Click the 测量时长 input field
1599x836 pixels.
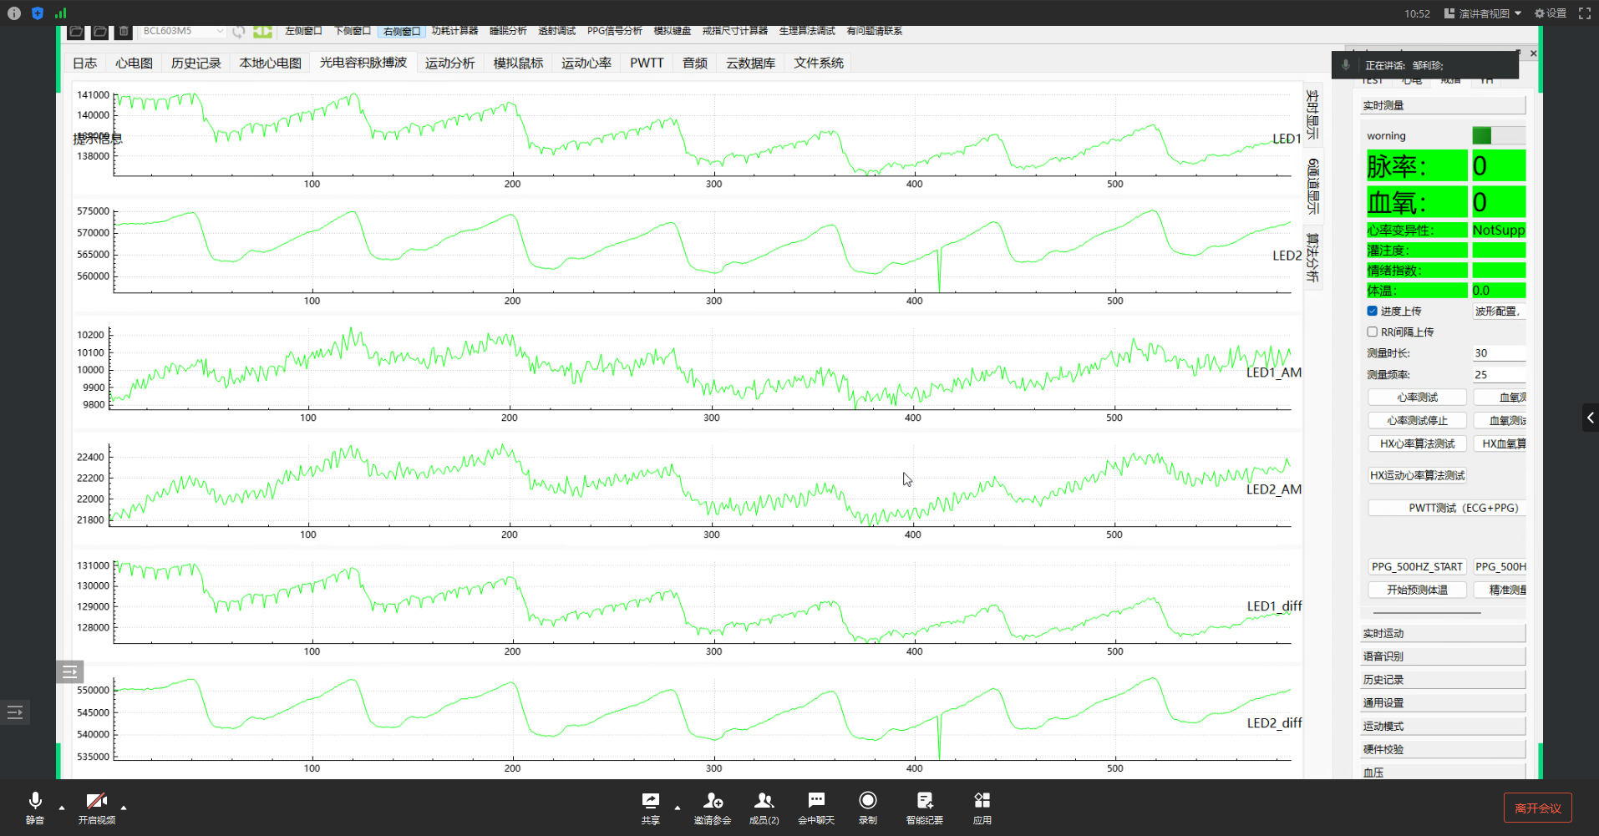[x=1499, y=353]
